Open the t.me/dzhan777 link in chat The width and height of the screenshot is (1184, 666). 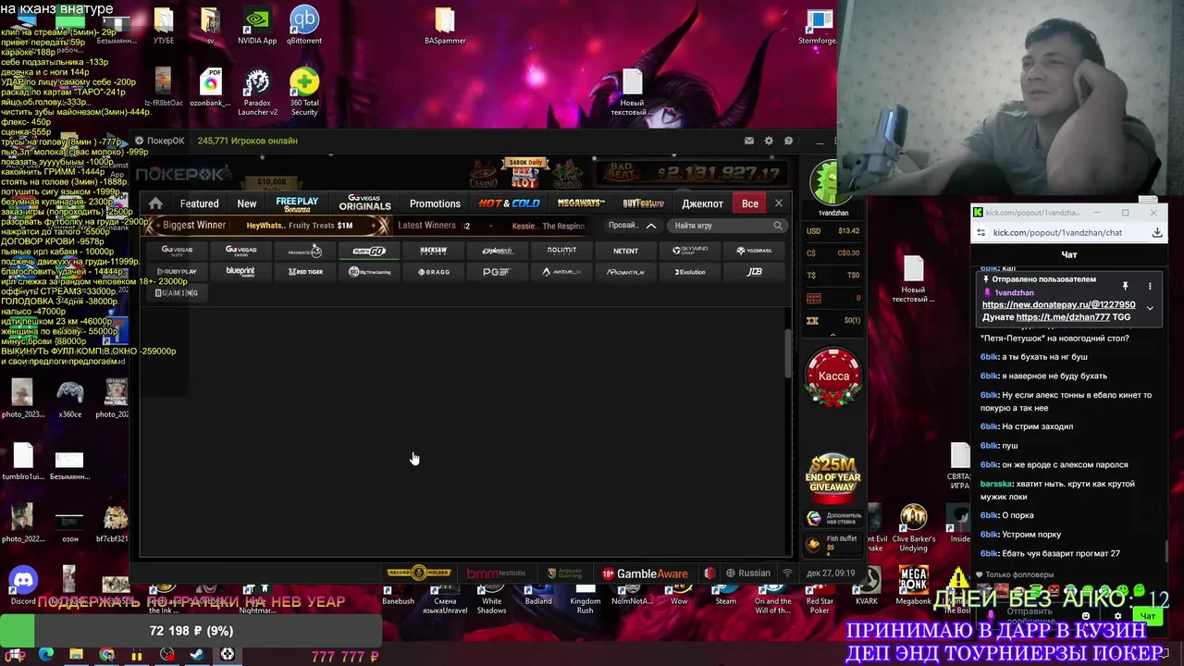[1064, 317]
